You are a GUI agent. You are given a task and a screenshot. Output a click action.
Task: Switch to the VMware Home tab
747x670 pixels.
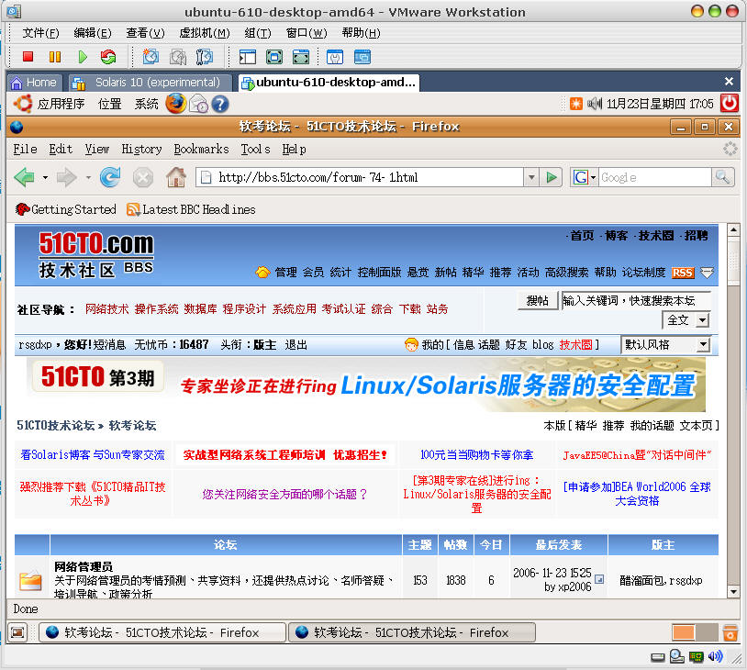pos(34,83)
